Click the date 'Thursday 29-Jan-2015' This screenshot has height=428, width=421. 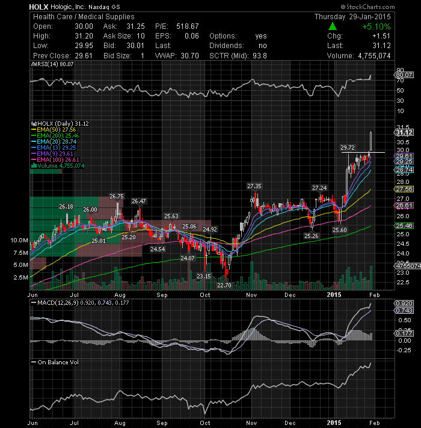[352, 17]
